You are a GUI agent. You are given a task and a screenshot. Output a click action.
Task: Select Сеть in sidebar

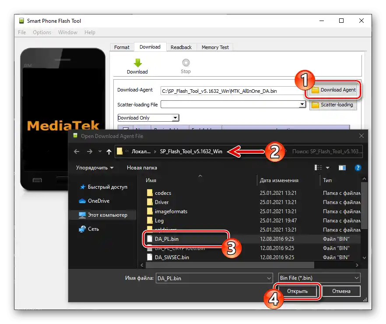point(89,229)
